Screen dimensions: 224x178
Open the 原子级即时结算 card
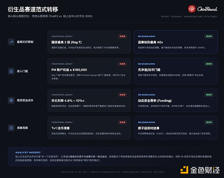pyautogui.click(x=175, y=128)
